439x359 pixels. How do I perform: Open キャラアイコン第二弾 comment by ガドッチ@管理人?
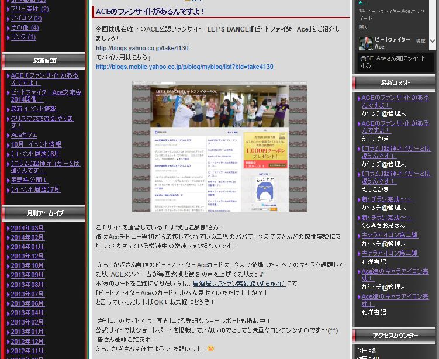(389, 235)
